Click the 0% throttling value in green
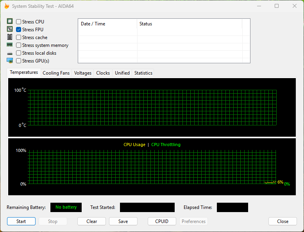The image size is (304, 232). point(287,184)
